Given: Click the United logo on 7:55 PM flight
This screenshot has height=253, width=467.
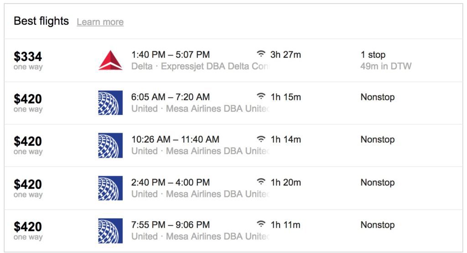Looking at the screenshot, I should pyautogui.click(x=110, y=230).
